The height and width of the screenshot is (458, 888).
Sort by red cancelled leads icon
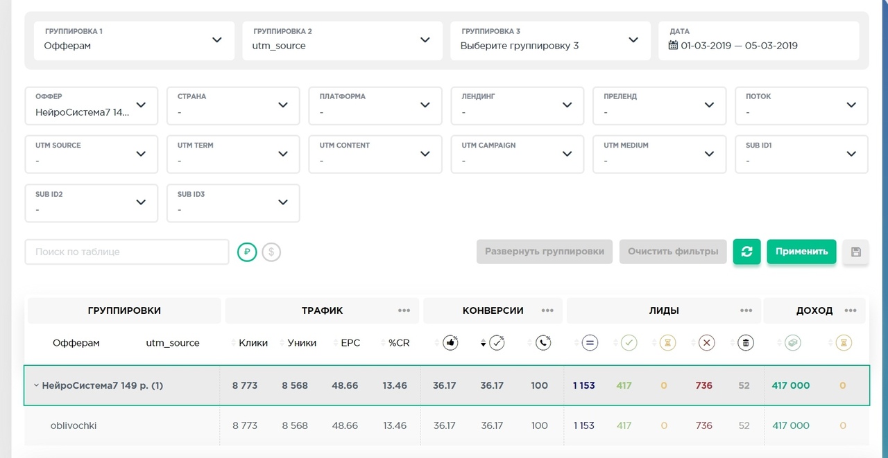706,342
